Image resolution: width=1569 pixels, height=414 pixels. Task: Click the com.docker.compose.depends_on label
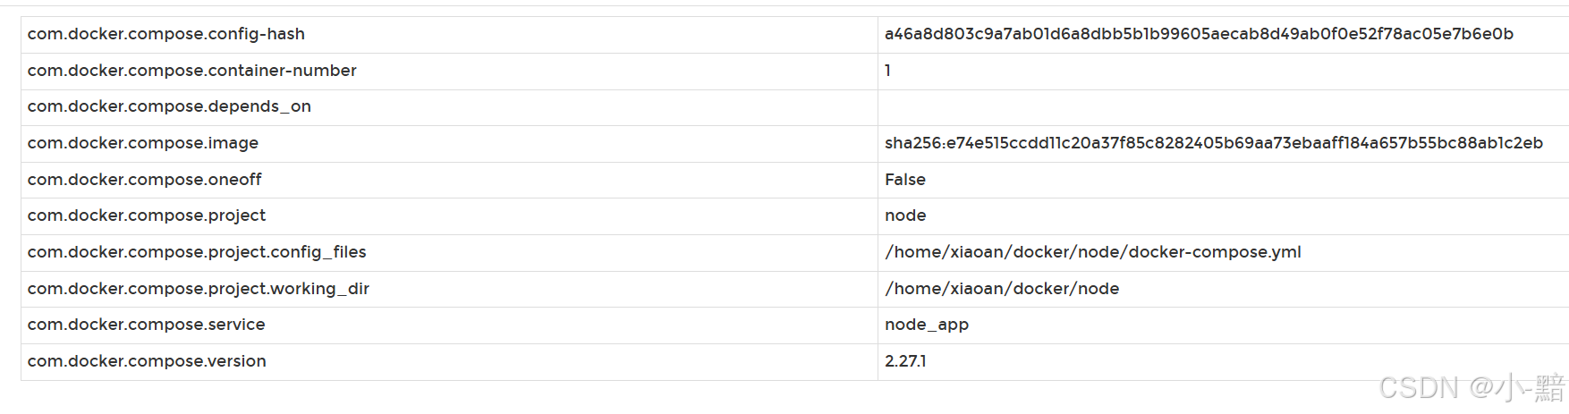click(169, 106)
